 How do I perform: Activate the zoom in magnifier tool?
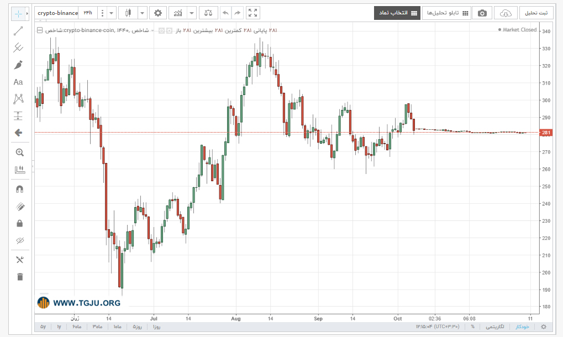click(x=20, y=152)
